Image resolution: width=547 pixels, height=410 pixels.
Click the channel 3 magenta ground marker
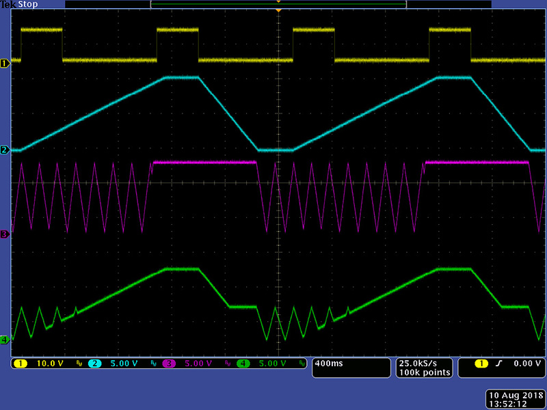click(5, 234)
